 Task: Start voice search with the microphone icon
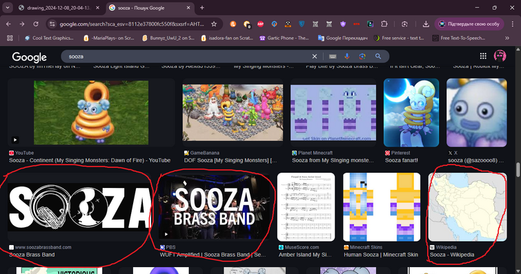coord(347,56)
